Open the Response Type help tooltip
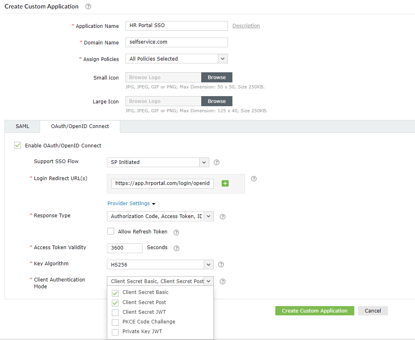This screenshot has height=340, width=415. point(222,216)
